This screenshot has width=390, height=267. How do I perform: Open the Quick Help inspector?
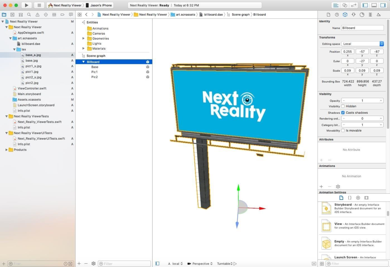click(336, 14)
